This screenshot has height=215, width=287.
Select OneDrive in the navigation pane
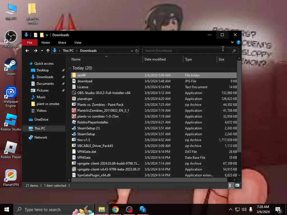pos(41,119)
